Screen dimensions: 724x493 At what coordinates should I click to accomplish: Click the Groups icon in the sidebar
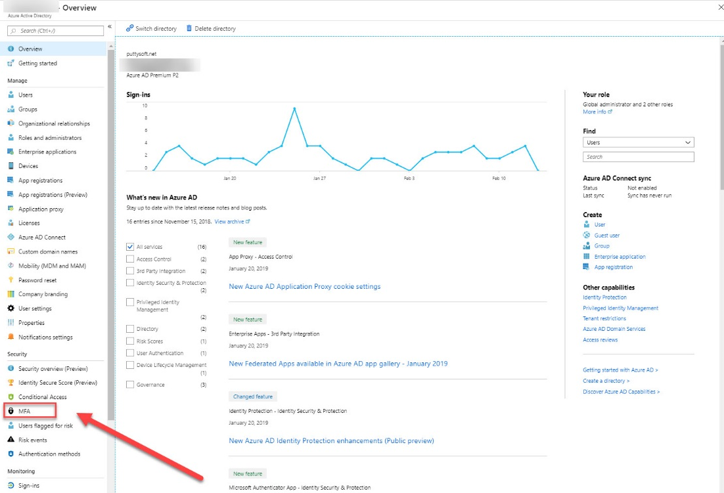[11, 109]
